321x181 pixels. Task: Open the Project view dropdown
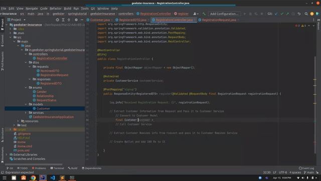[x=17, y=20]
